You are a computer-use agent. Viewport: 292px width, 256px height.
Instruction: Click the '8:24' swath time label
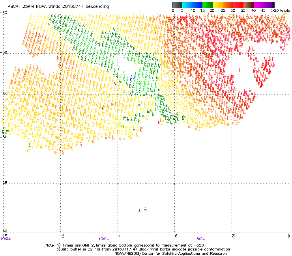pos(200,239)
